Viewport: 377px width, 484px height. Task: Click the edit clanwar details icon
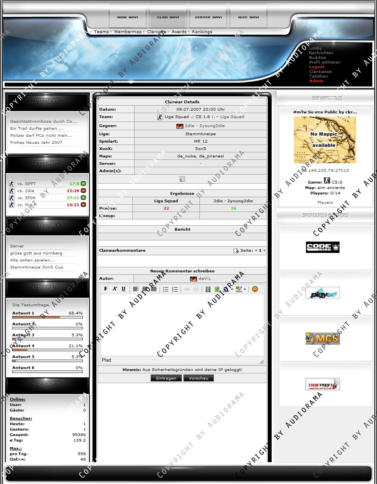182,179
